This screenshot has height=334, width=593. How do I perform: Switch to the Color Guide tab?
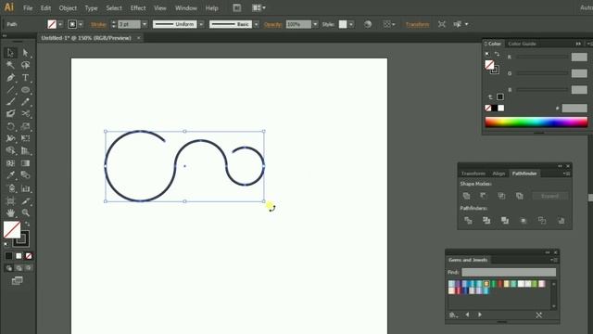click(x=522, y=44)
